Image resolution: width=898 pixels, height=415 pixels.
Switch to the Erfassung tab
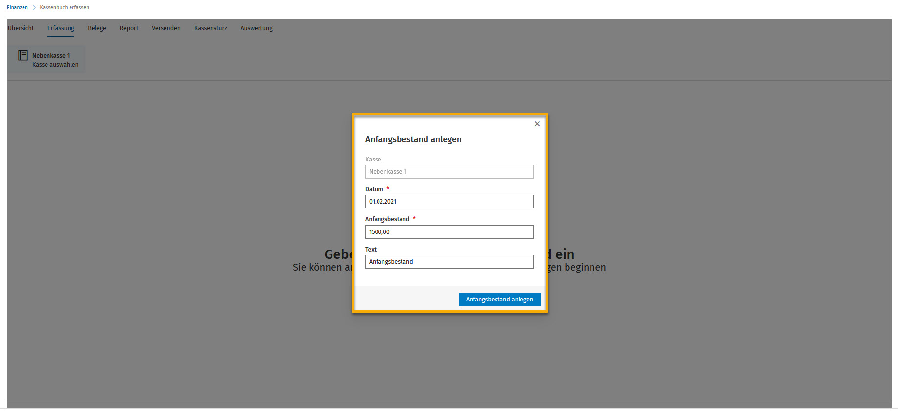pos(61,28)
